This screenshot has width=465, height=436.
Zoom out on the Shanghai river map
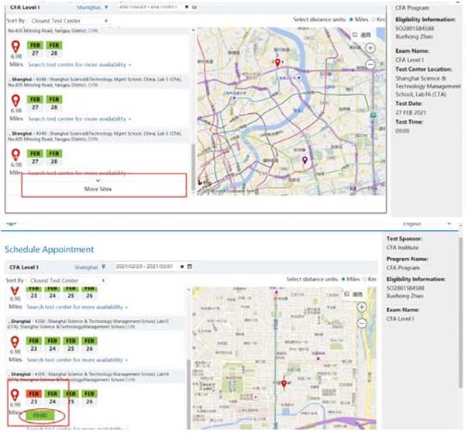(370, 64)
